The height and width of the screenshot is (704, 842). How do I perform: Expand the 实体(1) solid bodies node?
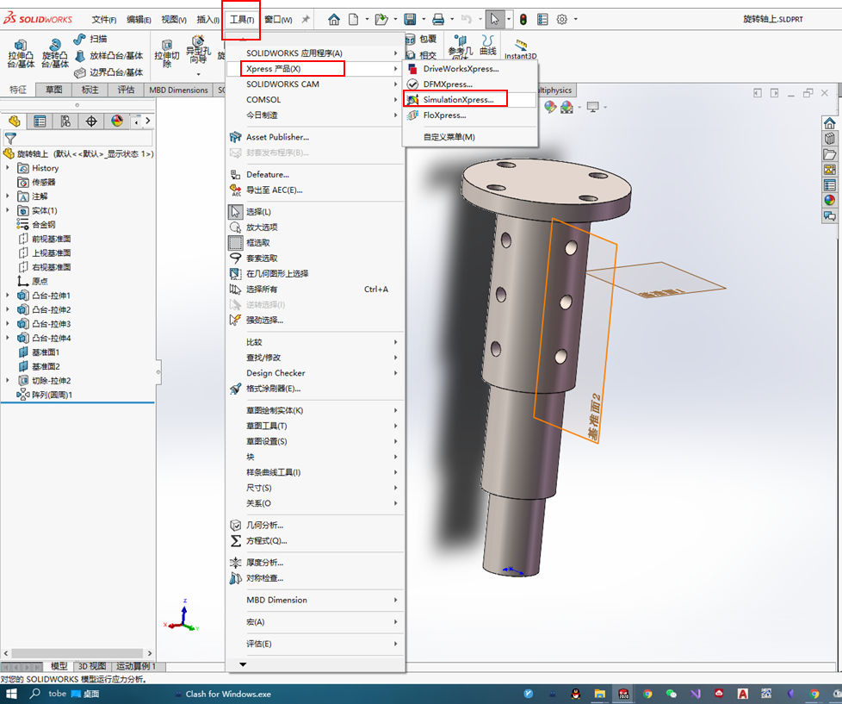pyautogui.click(x=8, y=210)
